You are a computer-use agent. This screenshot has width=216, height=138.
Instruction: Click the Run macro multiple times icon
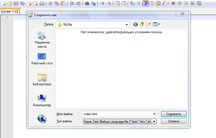tap(192, 3)
